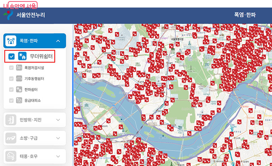Open the 서울안전누리 home title link
272x166 pixels.
coord(31,15)
